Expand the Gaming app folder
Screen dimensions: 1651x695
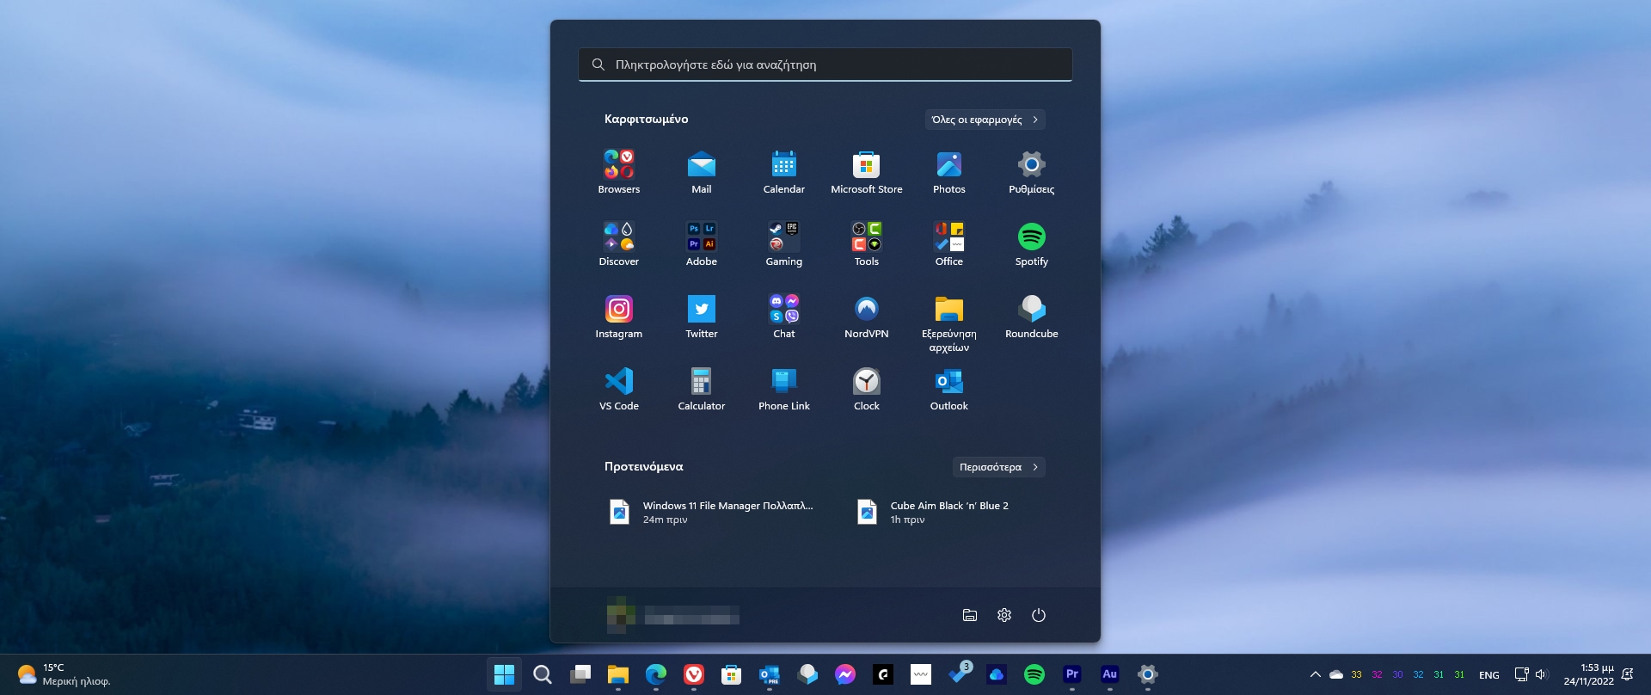783,245
